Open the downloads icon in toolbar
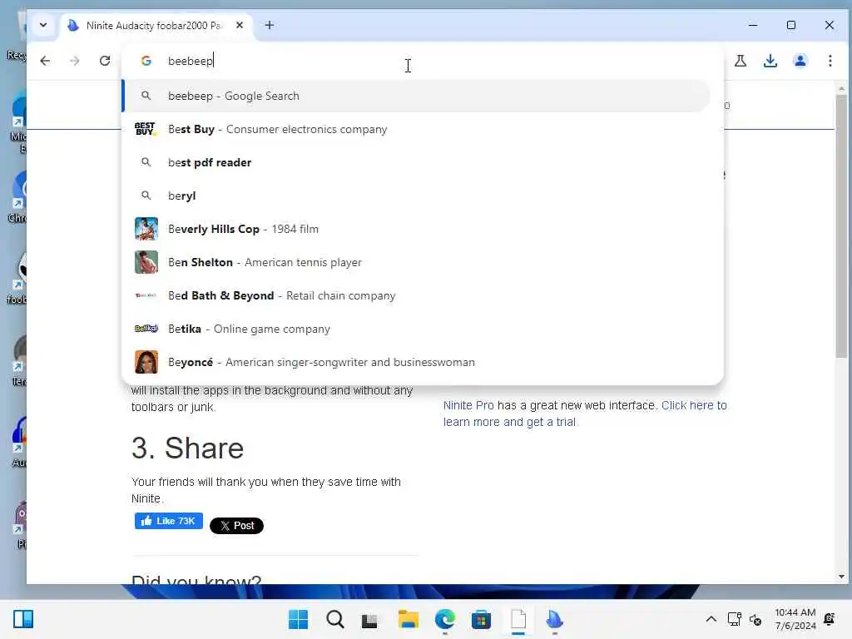 click(x=770, y=61)
